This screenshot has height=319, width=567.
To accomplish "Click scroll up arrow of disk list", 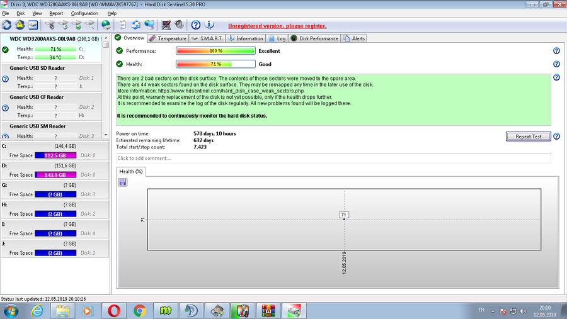I will 106,38.
